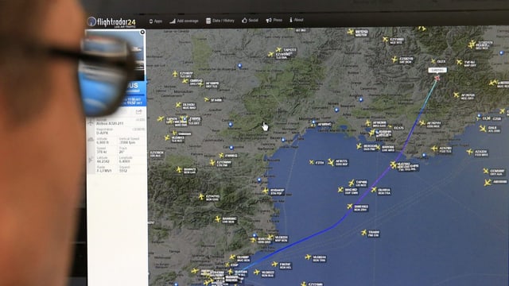Open the Data / History menu
Screen dimensions: 509x286
[220, 21]
